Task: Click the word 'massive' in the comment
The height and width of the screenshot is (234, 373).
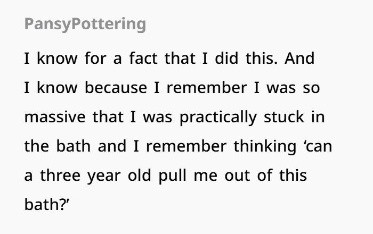Action: coord(55,117)
